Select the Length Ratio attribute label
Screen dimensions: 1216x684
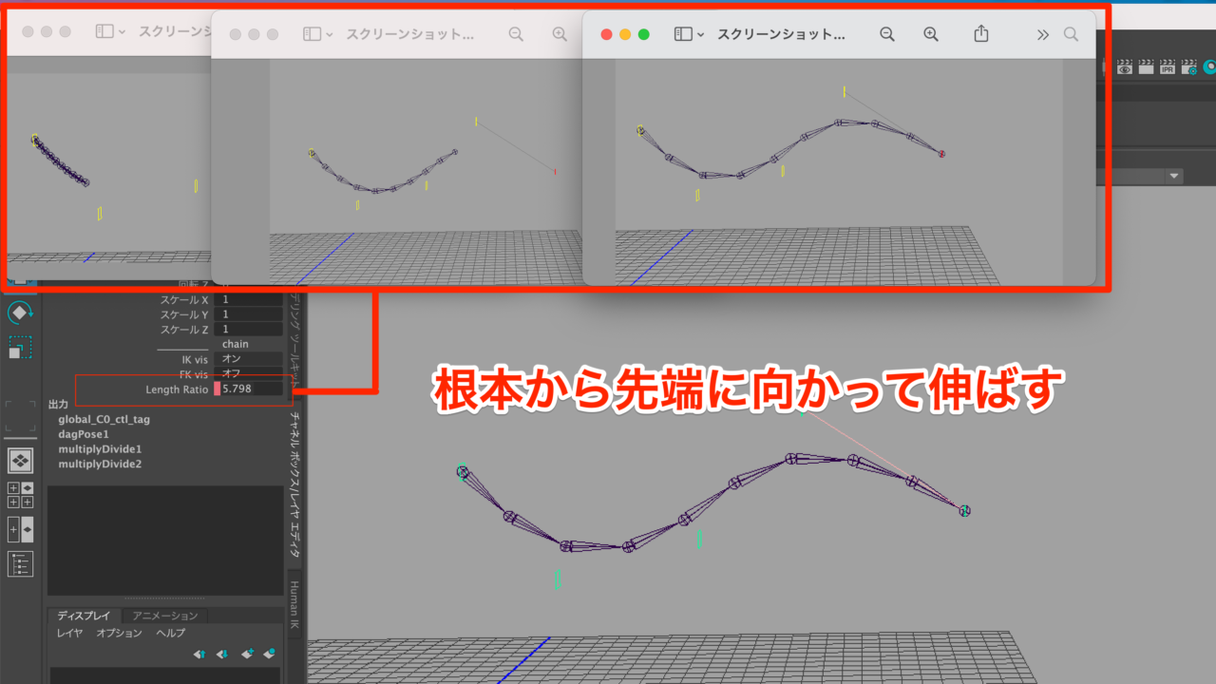(177, 389)
